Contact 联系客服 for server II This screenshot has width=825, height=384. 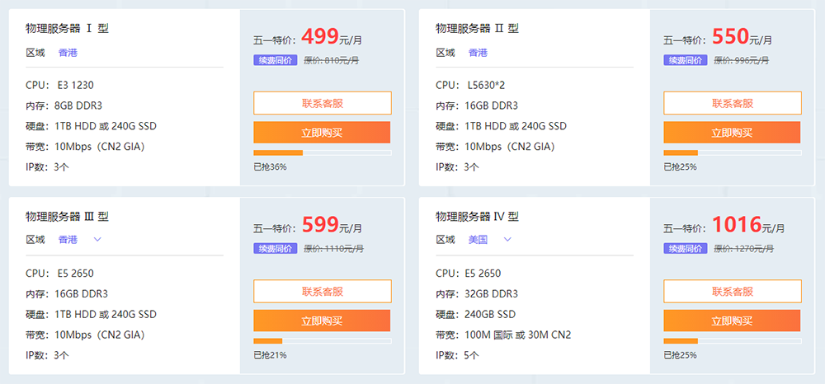pyautogui.click(x=733, y=103)
